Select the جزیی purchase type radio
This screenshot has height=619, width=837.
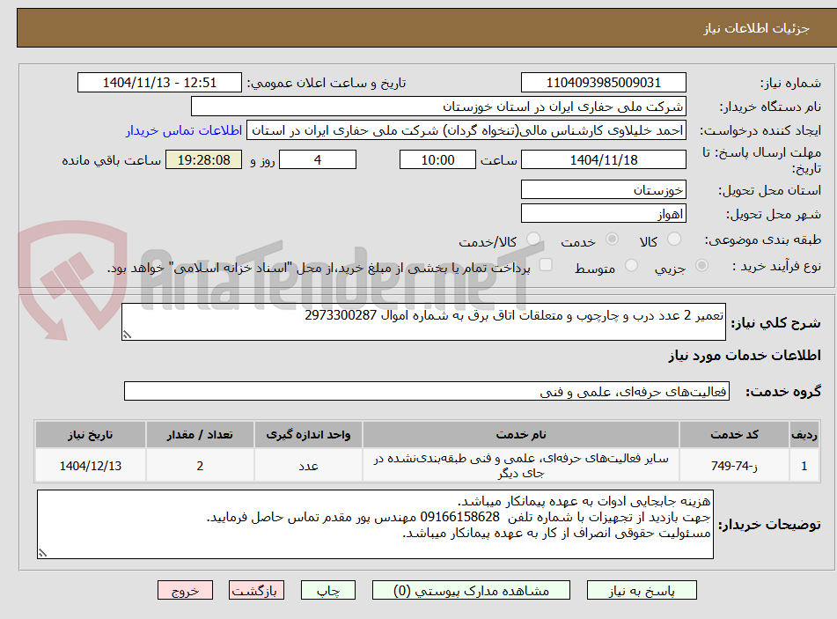tap(701, 265)
